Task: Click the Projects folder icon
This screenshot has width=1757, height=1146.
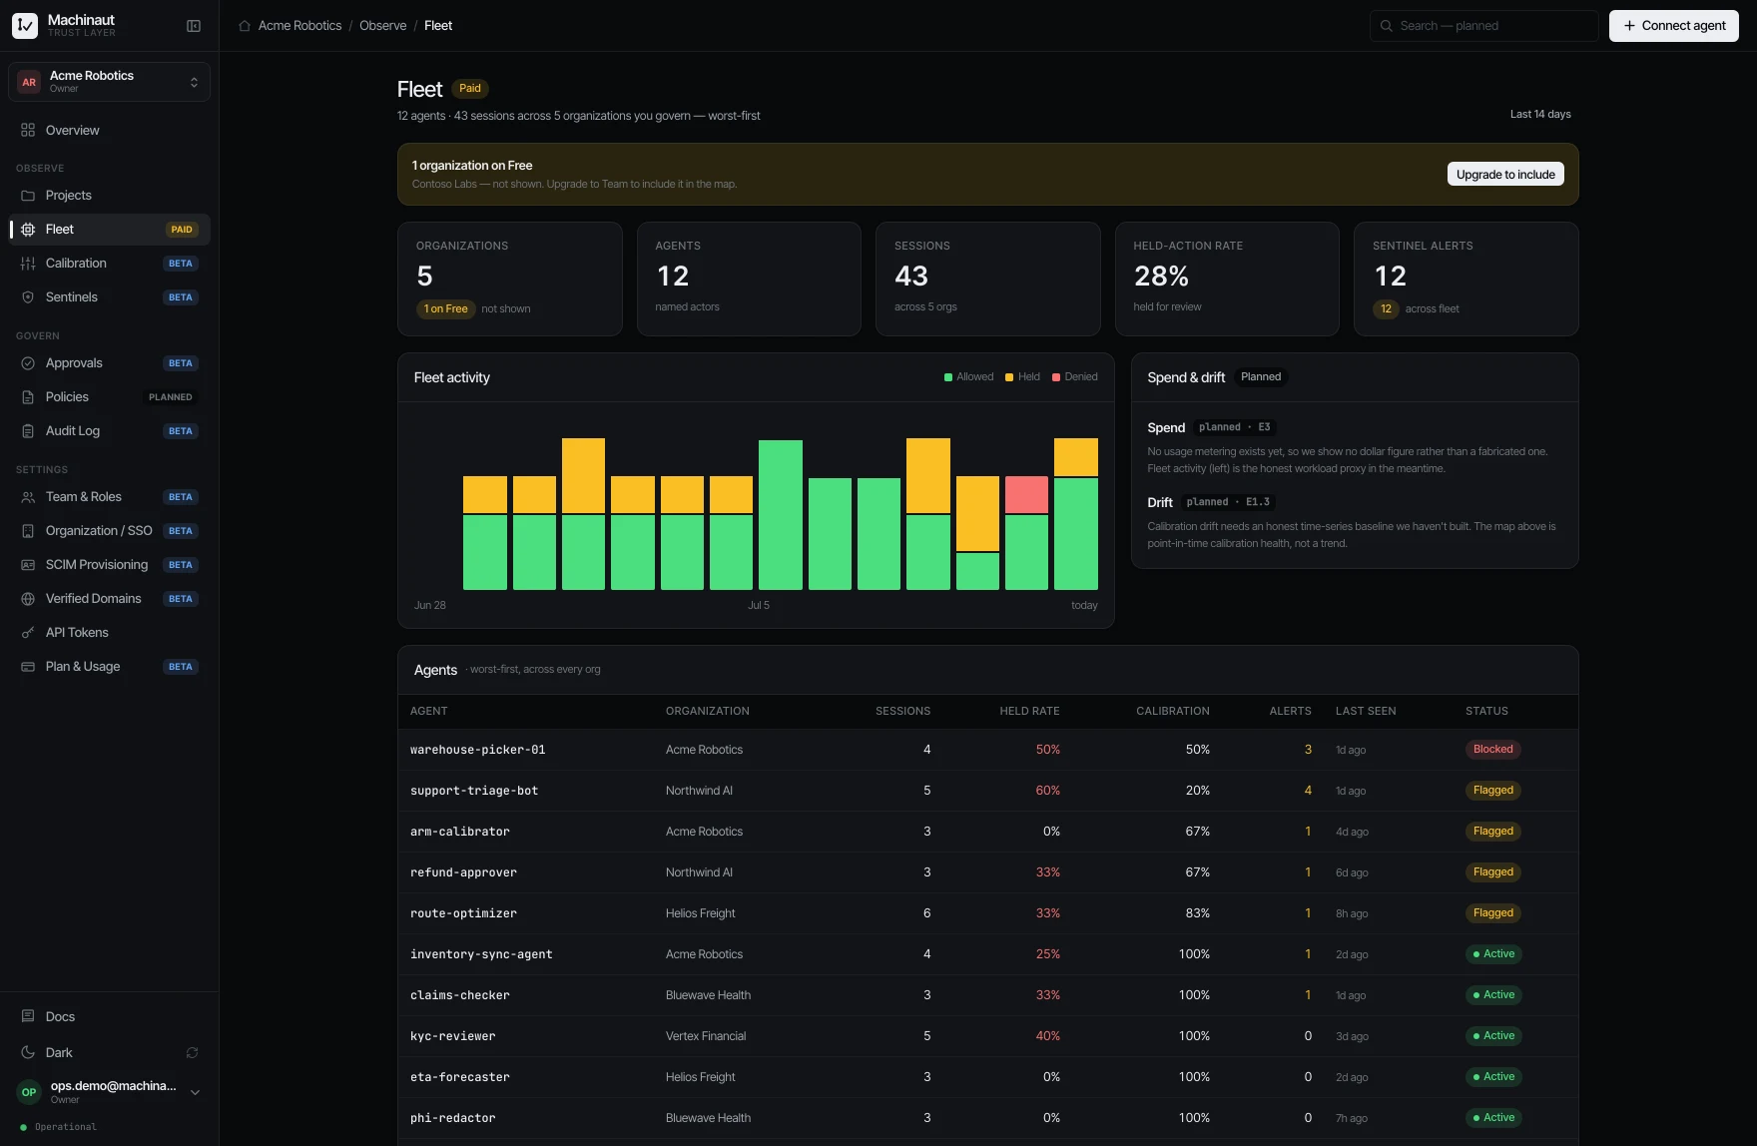Action: [28, 196]
